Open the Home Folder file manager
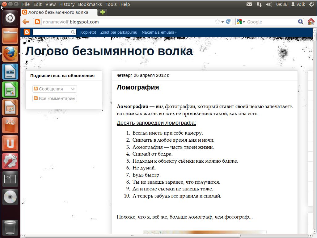 (x=10, y=36)
